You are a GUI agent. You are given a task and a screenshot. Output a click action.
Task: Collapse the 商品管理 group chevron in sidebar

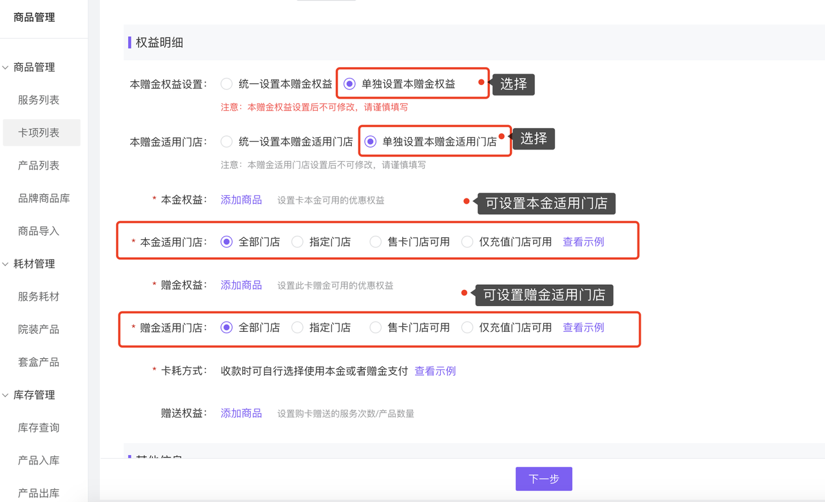coord(6,67)
